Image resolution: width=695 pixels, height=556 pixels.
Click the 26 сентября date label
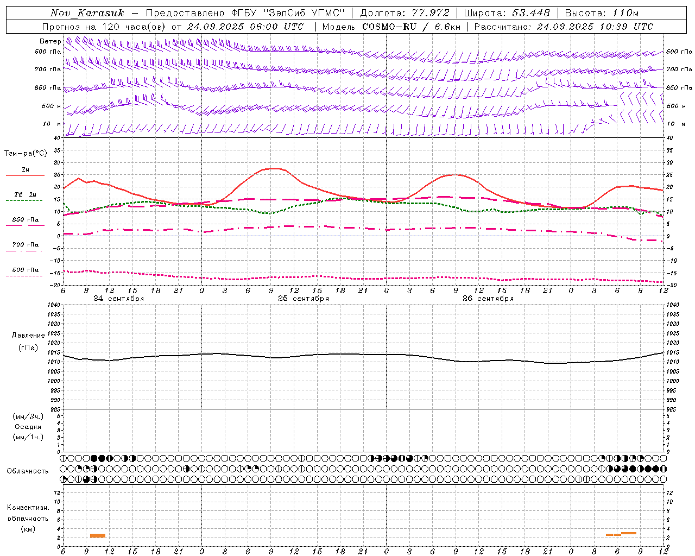pyautogui.click(x=488, y=299)
